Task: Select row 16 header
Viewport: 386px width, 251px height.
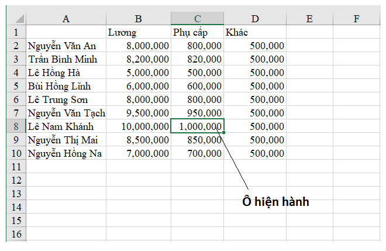Action: [16, 234]
